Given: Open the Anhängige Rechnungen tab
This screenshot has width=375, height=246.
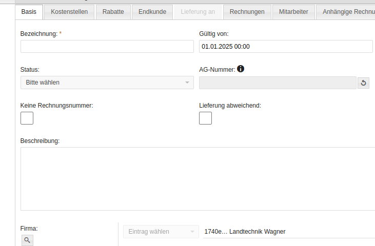Looking at the screenshot, I should click(x=346, y=12).
